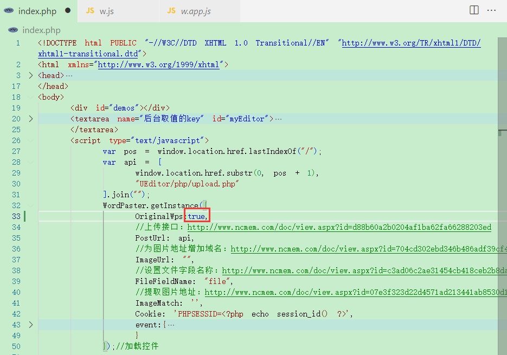The image size is (507, 355).
Task: Open the more actions ellipsis menu
Action: (x=491, y=10)
